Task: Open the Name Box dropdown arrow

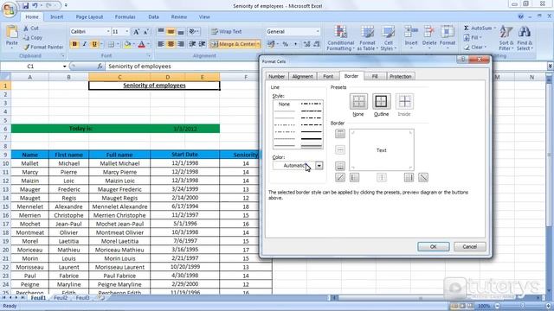Action: [x=64, y=67]
